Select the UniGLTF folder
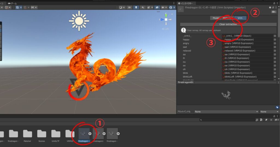280x147 pixels. pyautogui.click(x=56, y=136)
